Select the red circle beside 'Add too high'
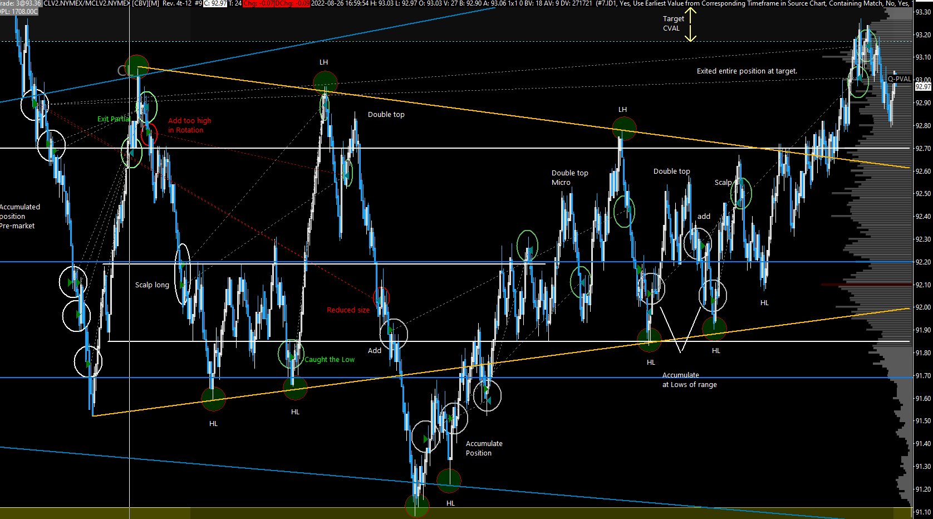Screen dimensions: 933x519 point(149,134)
